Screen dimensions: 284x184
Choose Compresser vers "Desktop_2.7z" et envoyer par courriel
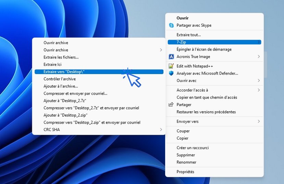pyautogui.click(x=99, y=108)
